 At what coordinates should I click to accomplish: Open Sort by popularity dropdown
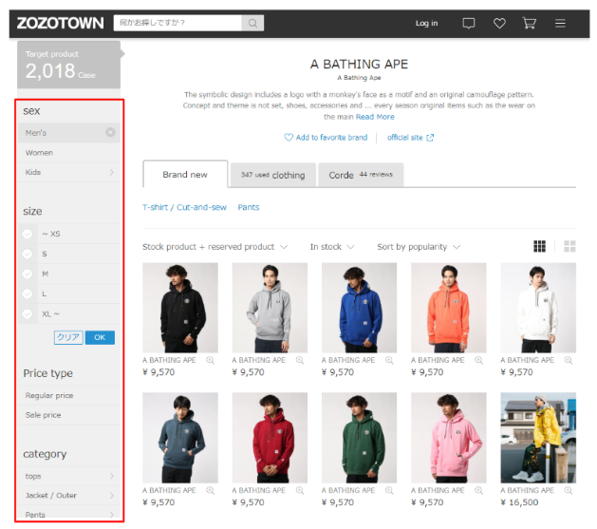tap(419, 247)
